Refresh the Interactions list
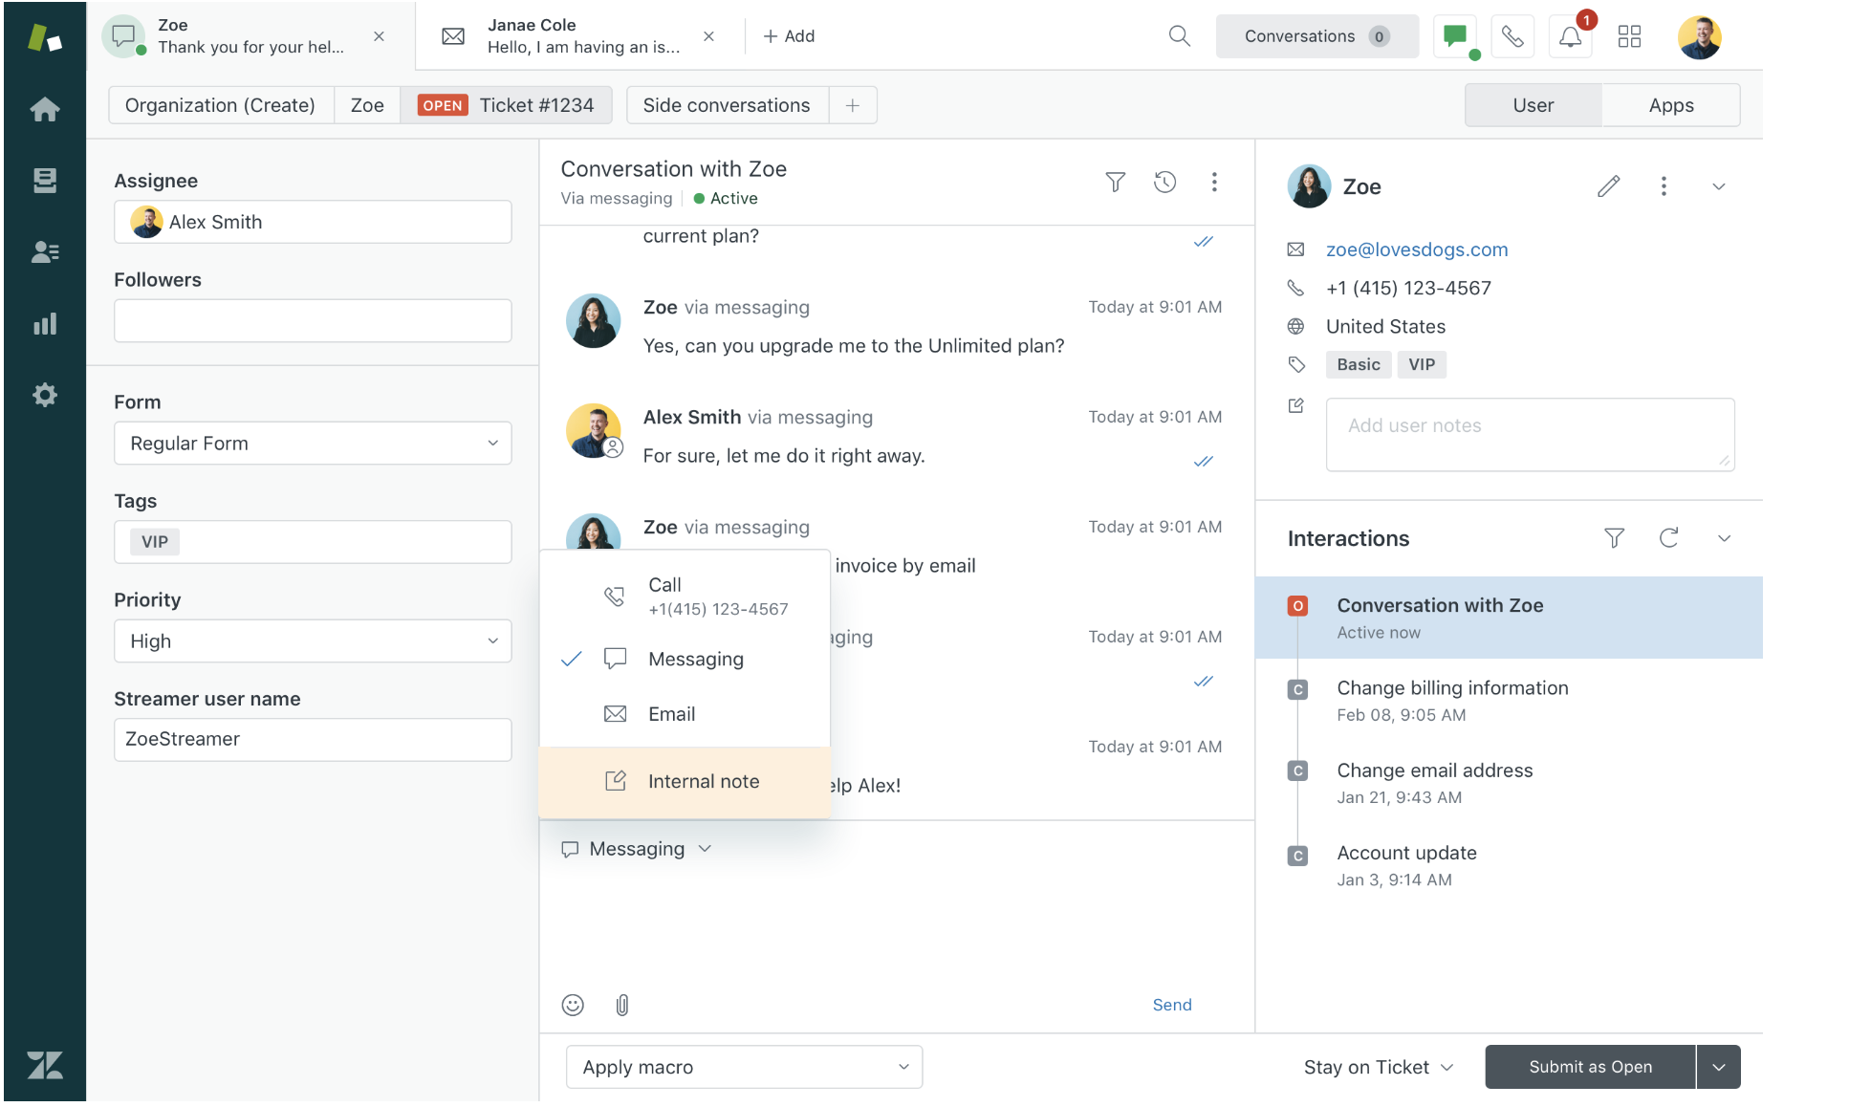The height and width of the screenshot is (1107, 1849). pyautogui.click(x=1669, y=538)
